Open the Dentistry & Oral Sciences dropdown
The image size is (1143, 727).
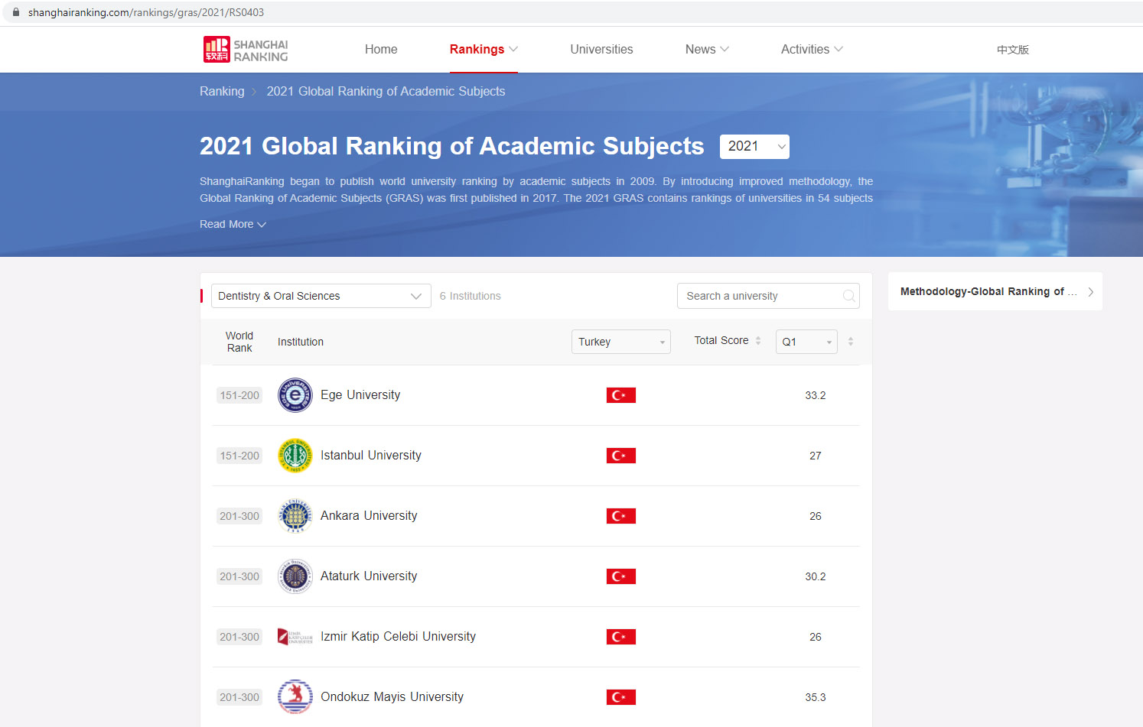(321, 297)
